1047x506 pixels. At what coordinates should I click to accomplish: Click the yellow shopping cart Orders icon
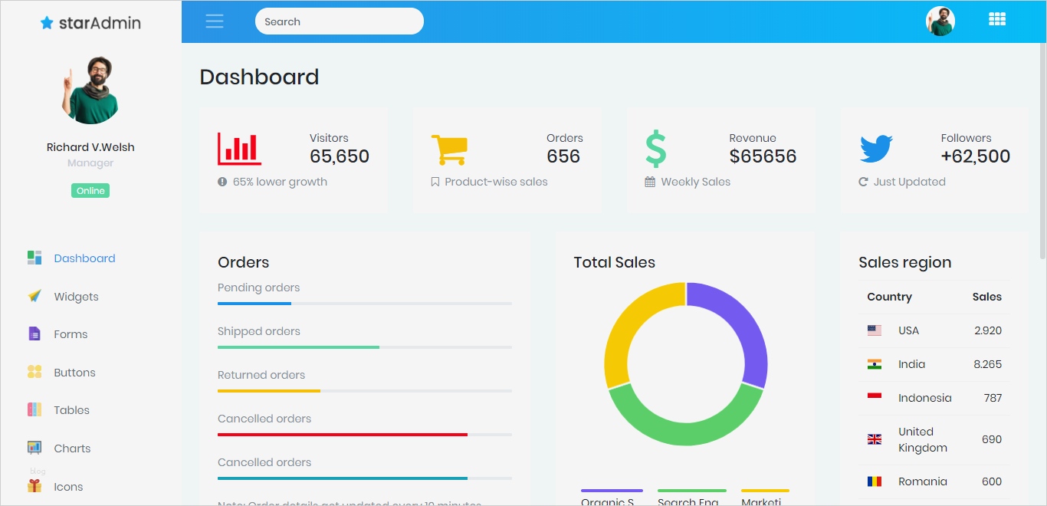(450, 149)
